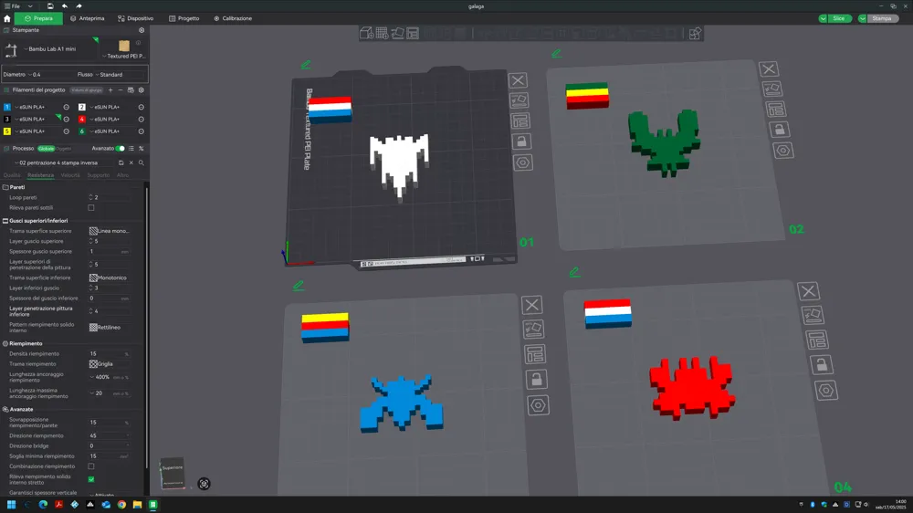The height and width of the screenshot is (513, 913).
Task: Open the process preset 02 pentrazione dropdown
Action: point(64,163)
